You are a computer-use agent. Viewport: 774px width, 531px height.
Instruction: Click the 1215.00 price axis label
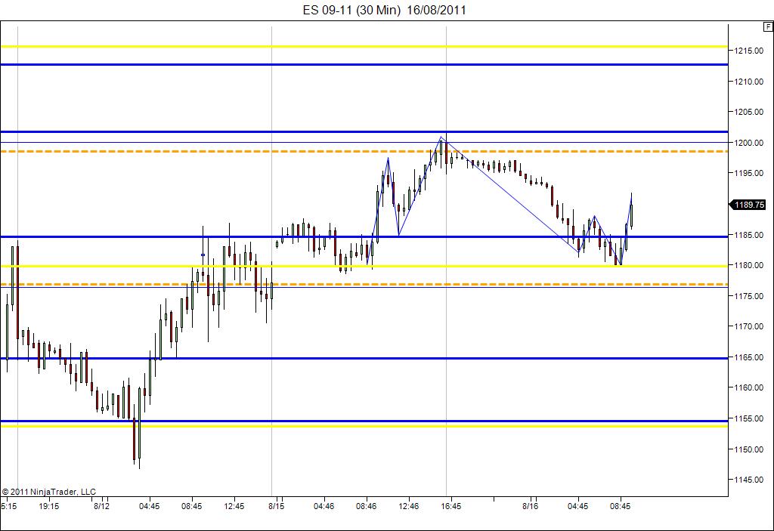(748, 51)
